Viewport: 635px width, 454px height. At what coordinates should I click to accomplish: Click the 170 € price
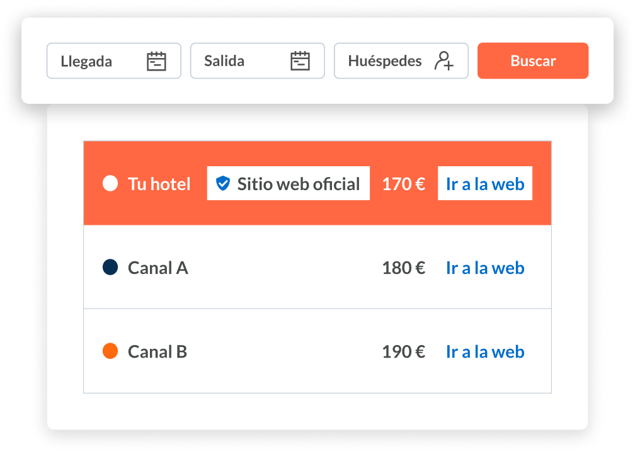tap(403, 184)
